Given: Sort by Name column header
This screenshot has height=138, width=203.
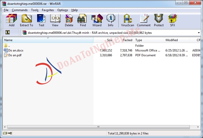Looking at the screenshot, I should click(x=48, y=40).
